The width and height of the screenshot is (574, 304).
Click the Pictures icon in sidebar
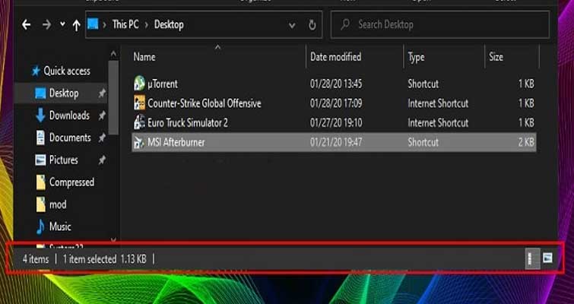pos(40,160)
